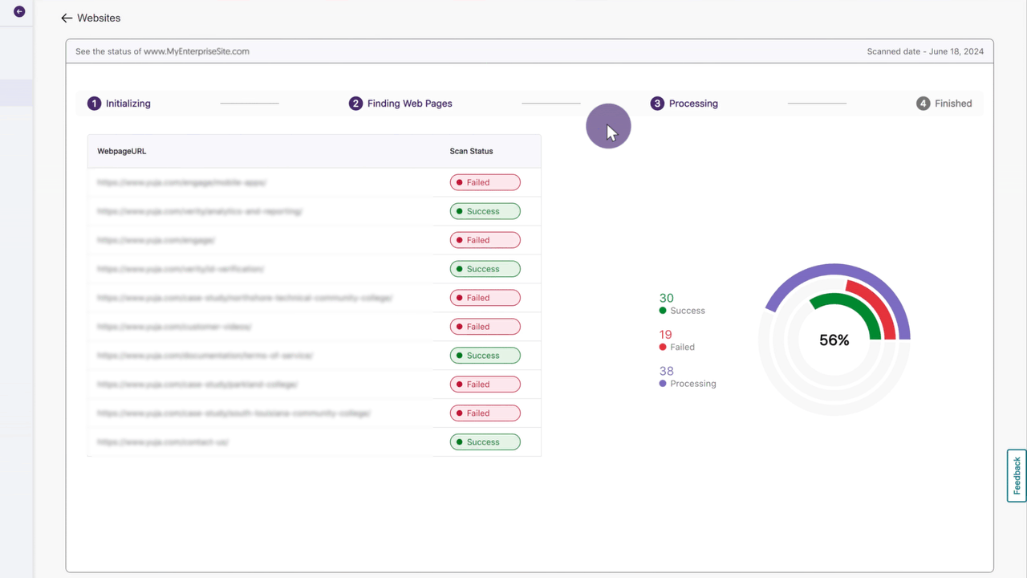Viewport: 1027px width, 578px height.
Task: Click the Scan Status column header
Action: [471, 151]
